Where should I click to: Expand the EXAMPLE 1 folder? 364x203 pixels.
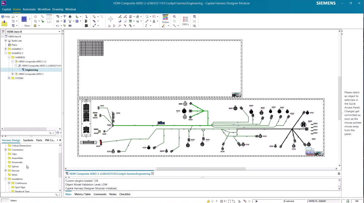tap(6, 49)
